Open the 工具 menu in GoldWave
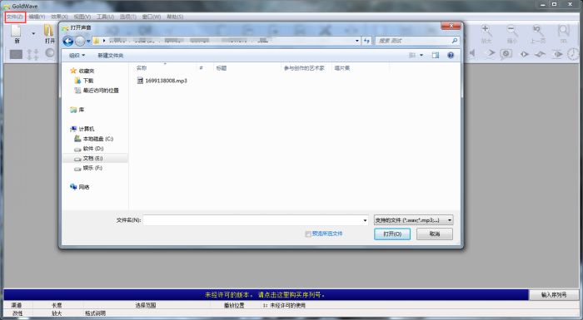This screenshot has width=583, height=320. 105,17
